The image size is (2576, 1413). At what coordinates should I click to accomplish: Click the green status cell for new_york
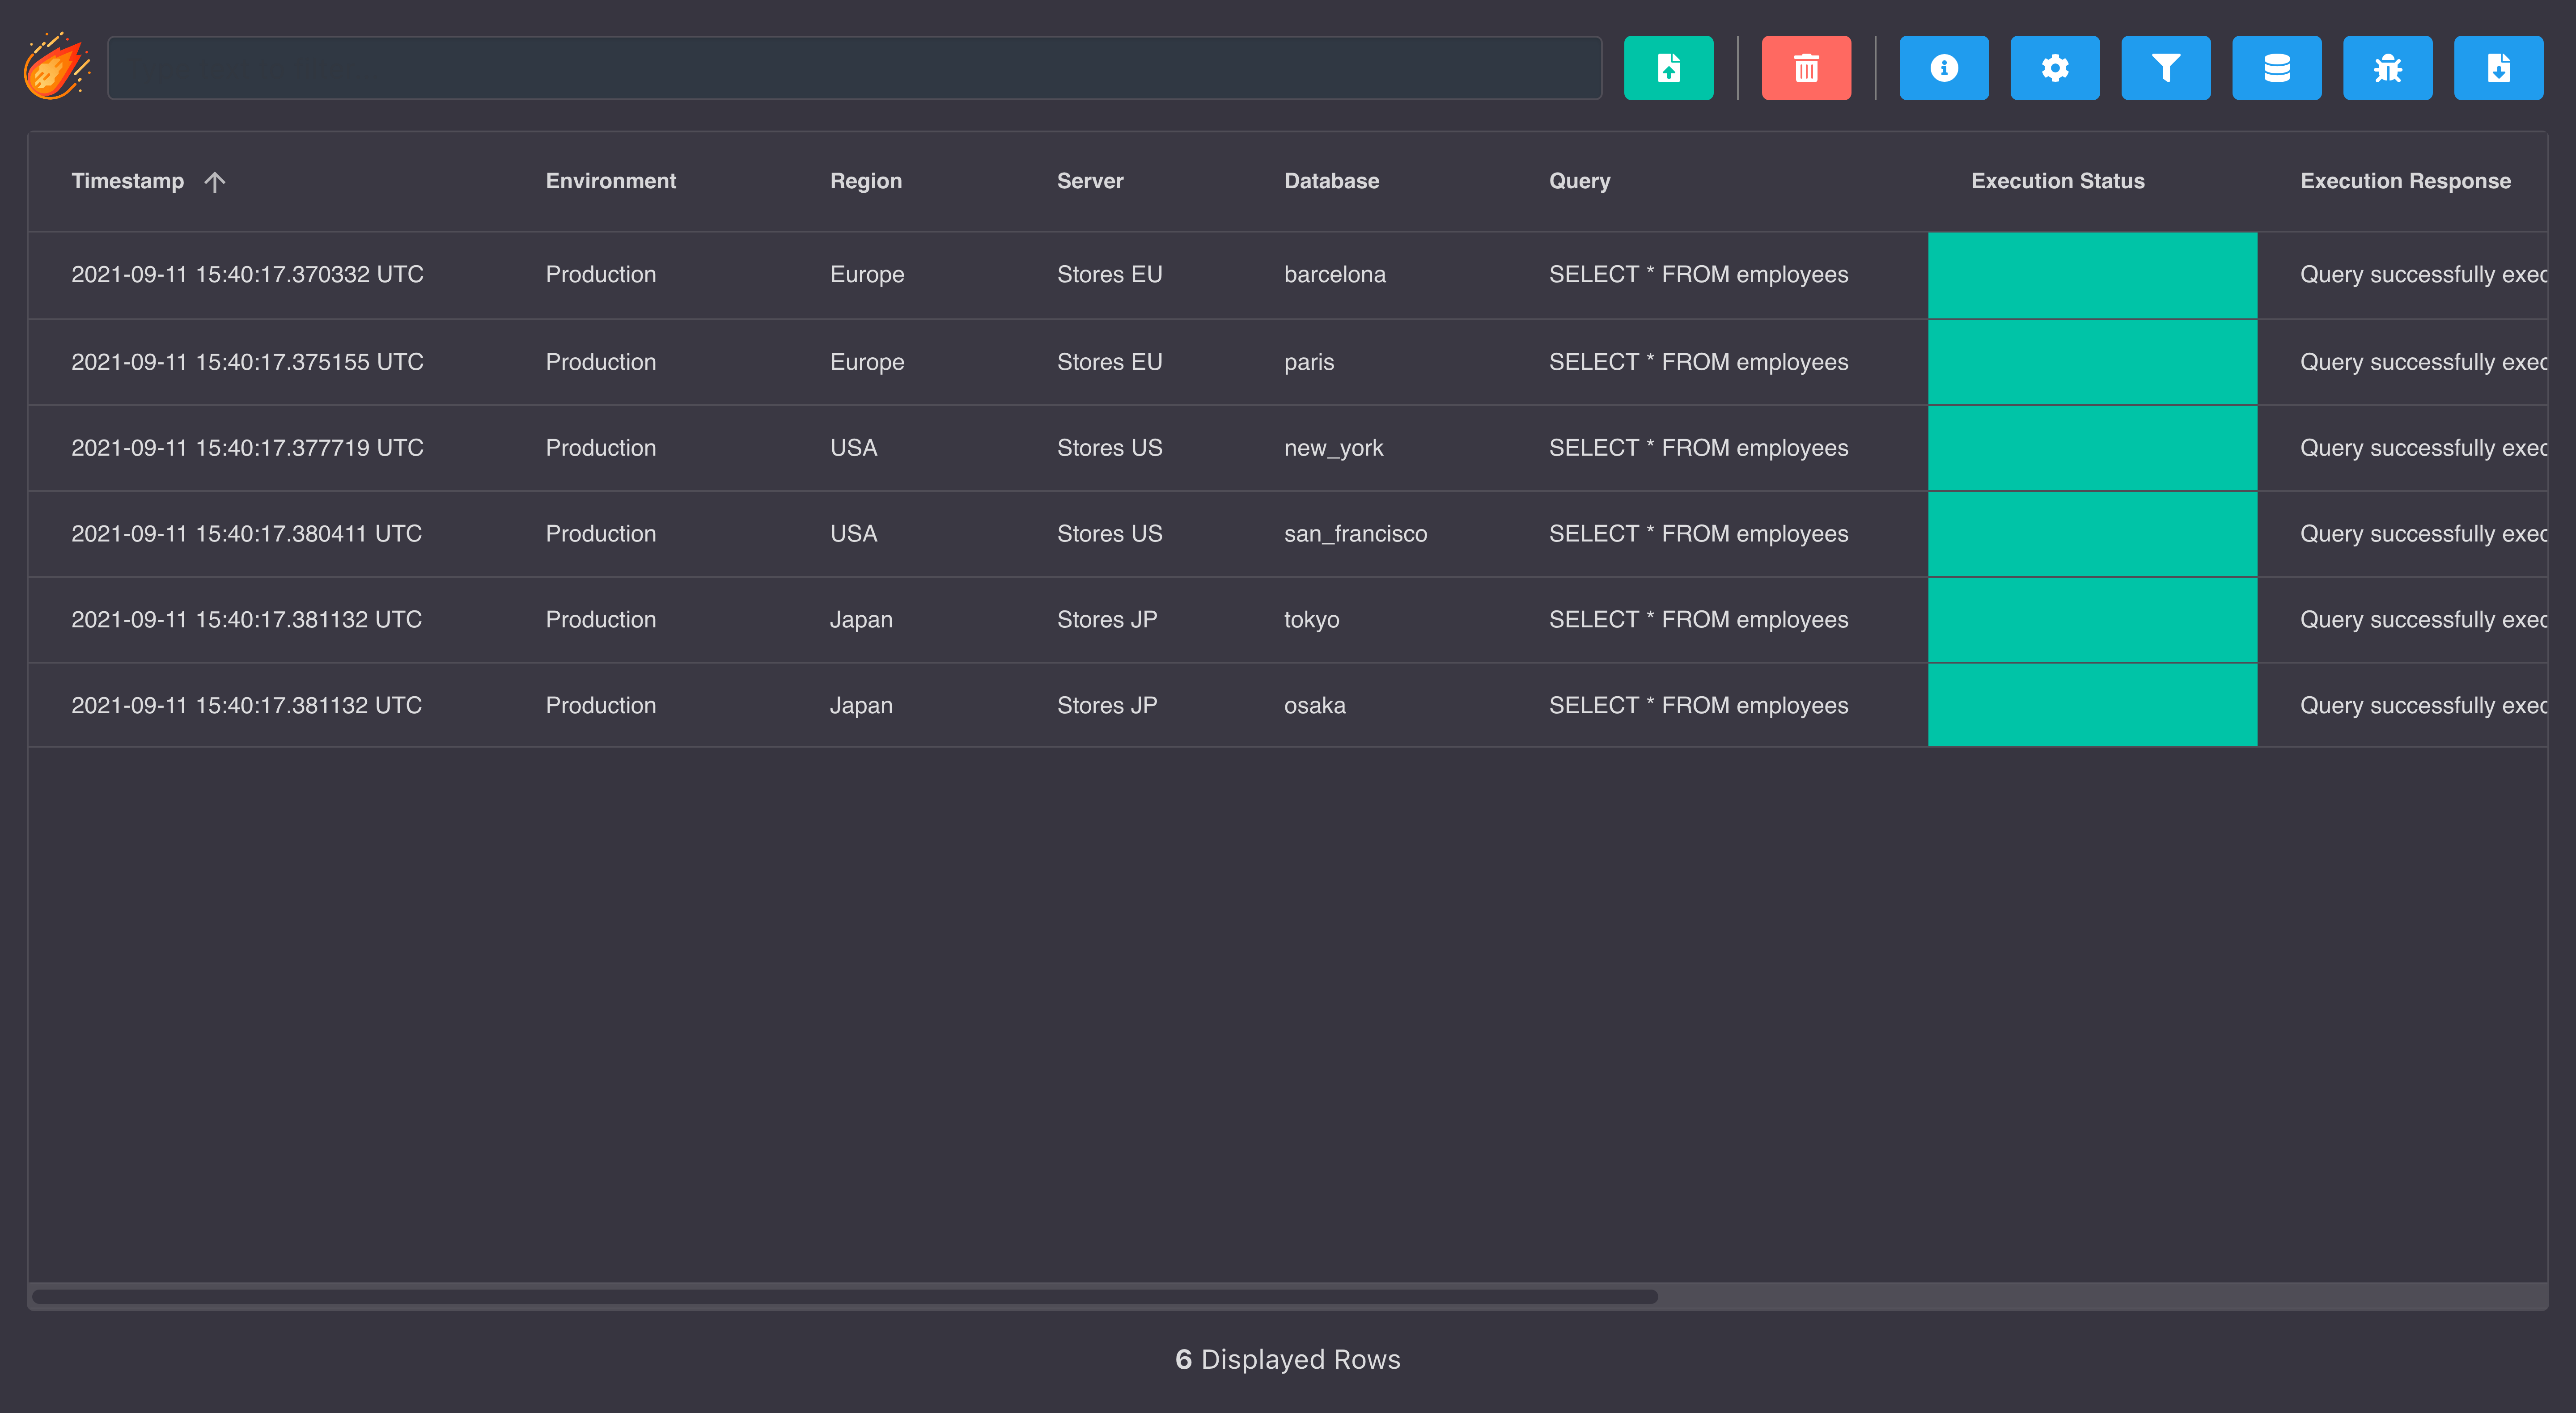2092,448
